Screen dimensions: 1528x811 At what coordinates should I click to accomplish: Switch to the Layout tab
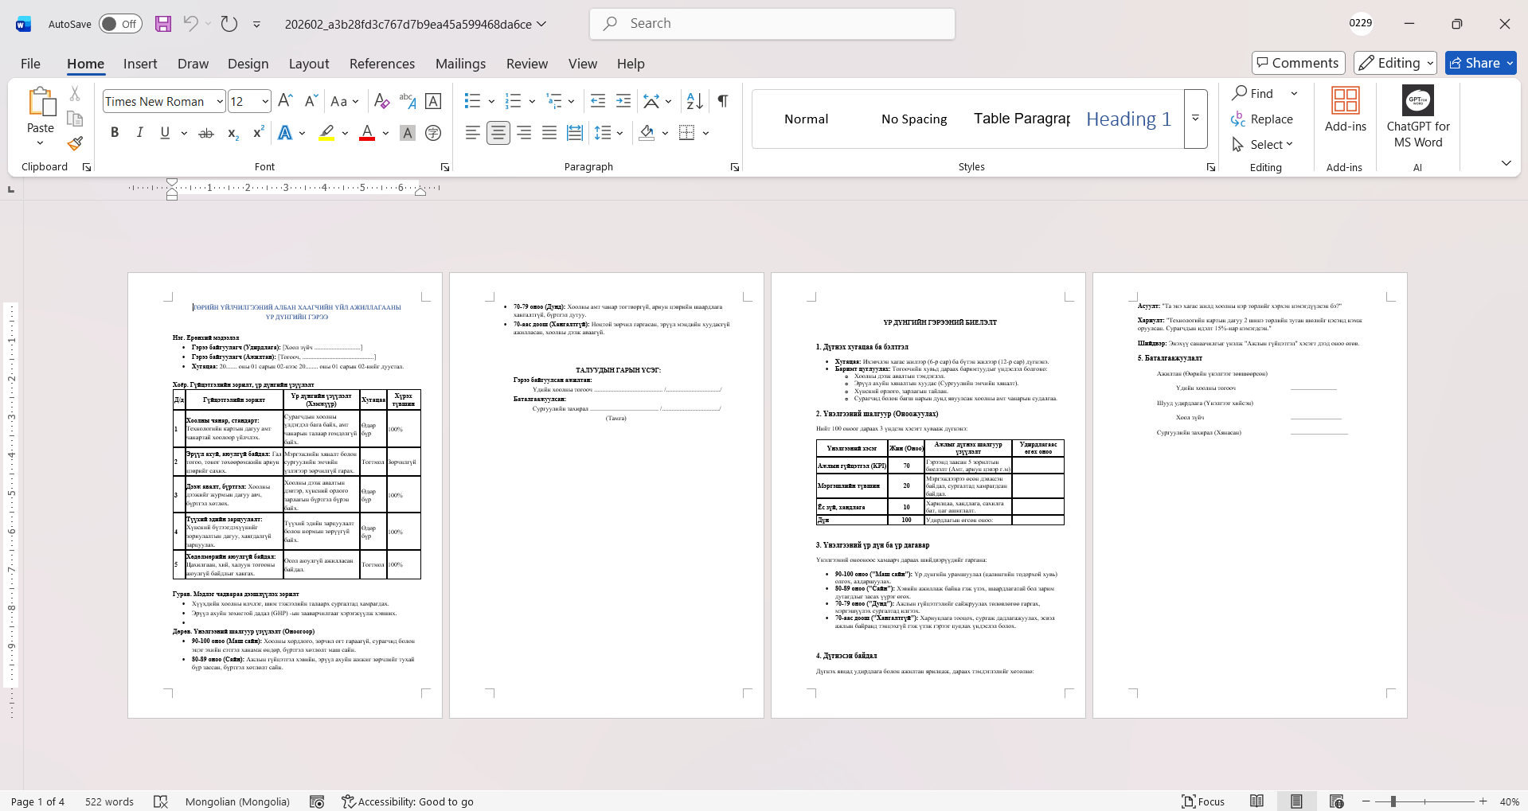309,64
